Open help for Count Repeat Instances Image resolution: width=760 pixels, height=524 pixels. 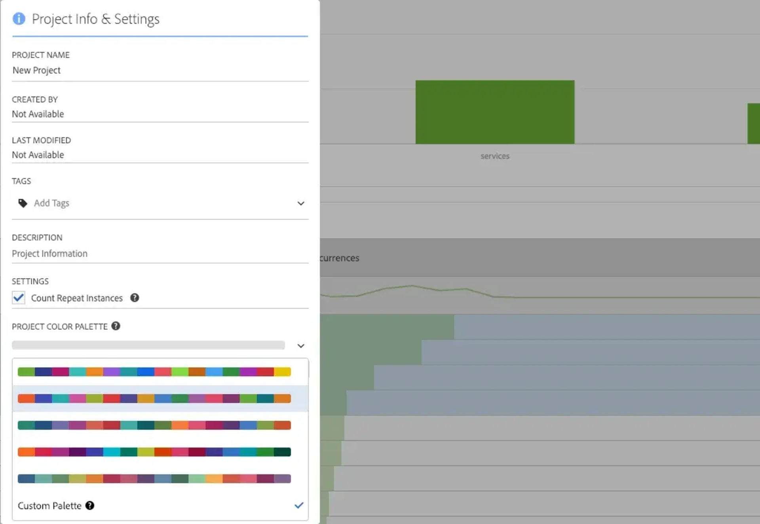(x=135, y=298)
